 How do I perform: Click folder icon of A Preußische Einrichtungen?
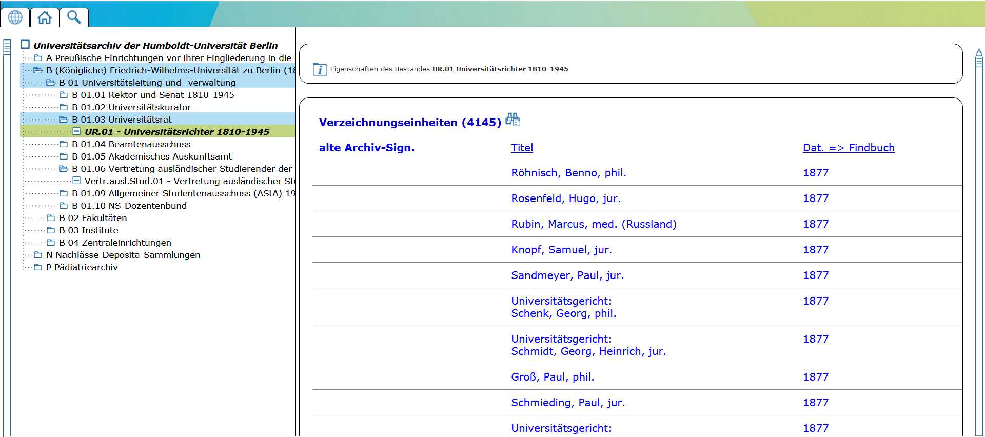38,58
